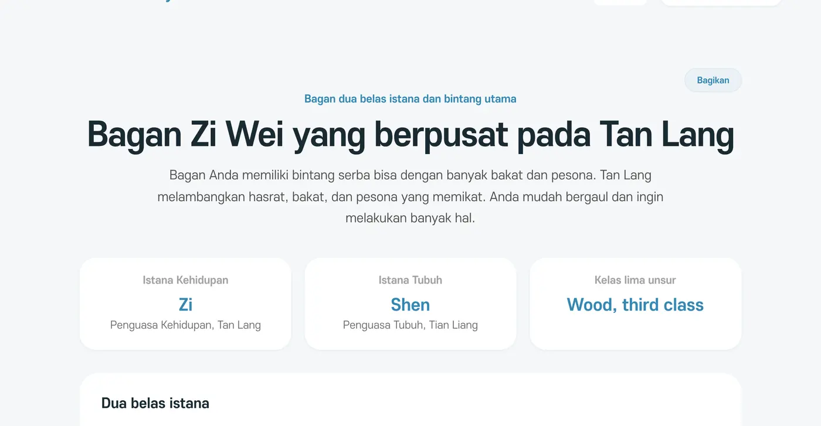Screen dimensions: 821x426
Task: Click the 'Wood, third class' value
Action: click(636, 305)
